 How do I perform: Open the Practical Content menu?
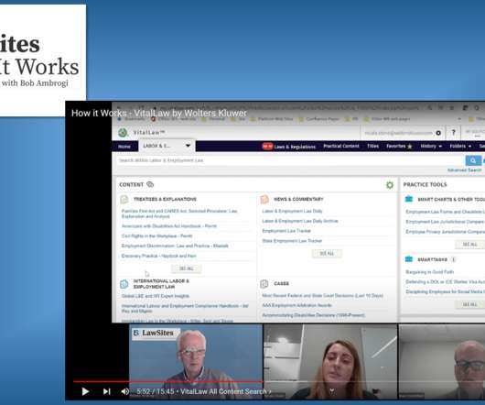tap(341, 146)
